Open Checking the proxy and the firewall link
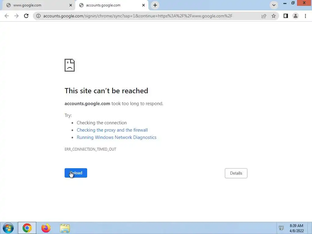 coord(112,130)
